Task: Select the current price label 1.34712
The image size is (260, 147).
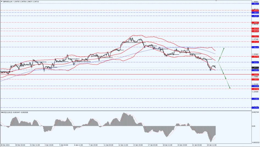Action: pos(255,68)
